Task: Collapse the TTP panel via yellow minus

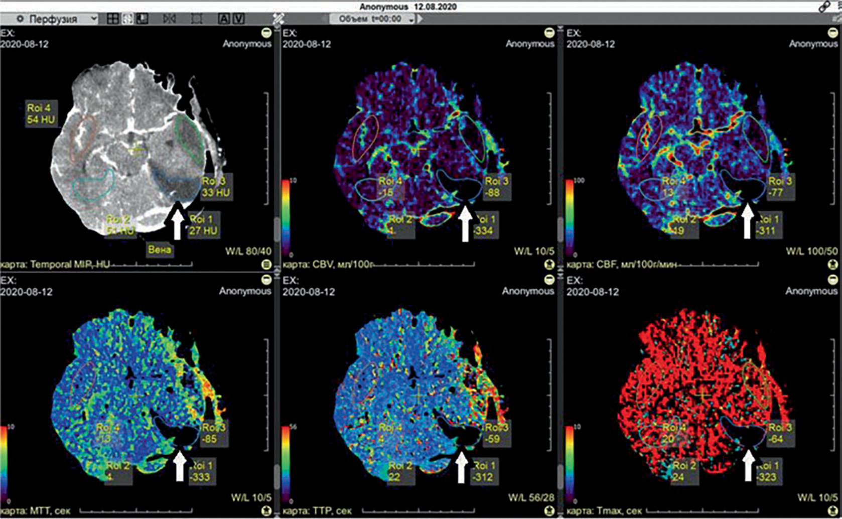Action: pyautogui.click(x=549, y=280)
